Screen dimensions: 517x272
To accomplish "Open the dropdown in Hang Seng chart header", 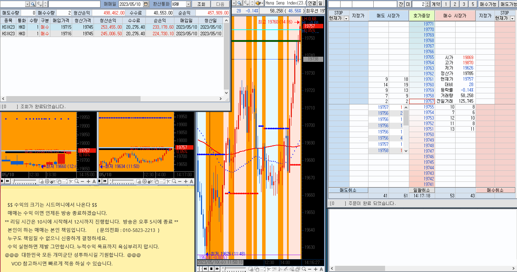I will coord(234,3).
